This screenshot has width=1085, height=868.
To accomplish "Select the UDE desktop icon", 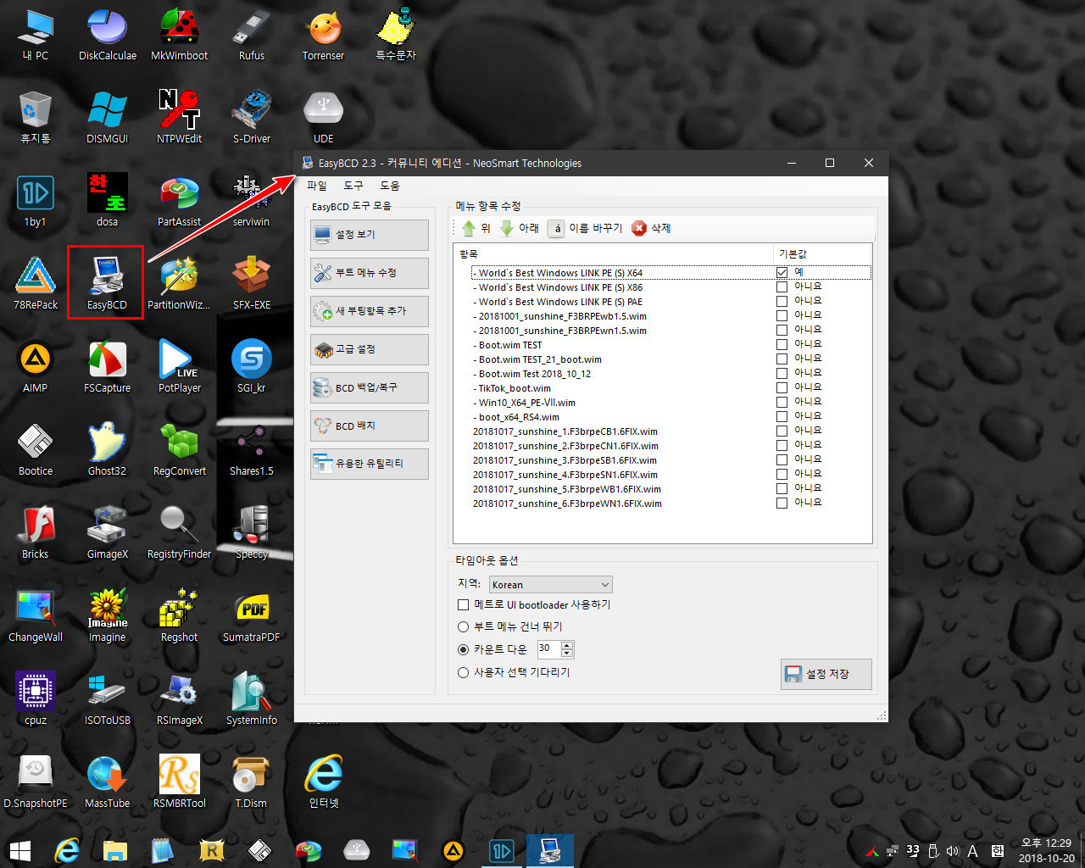I will [324, 117].
